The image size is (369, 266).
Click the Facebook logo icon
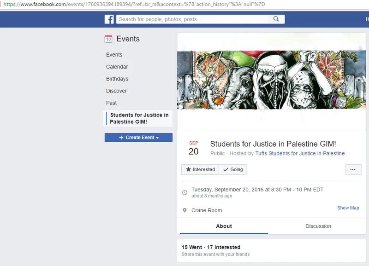(109, 19)
